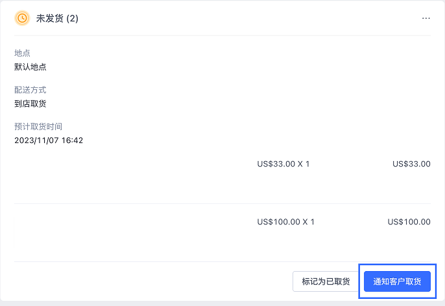Click the 配送方式 field label
The image size is (445, 306).
coord(30,90)
